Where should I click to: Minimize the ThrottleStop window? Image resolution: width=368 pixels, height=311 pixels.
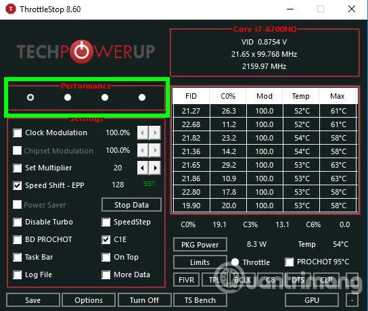[290, 9]
